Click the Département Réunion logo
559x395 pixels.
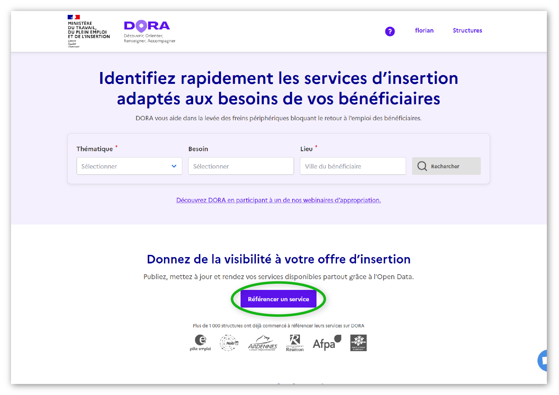point(295,343)
